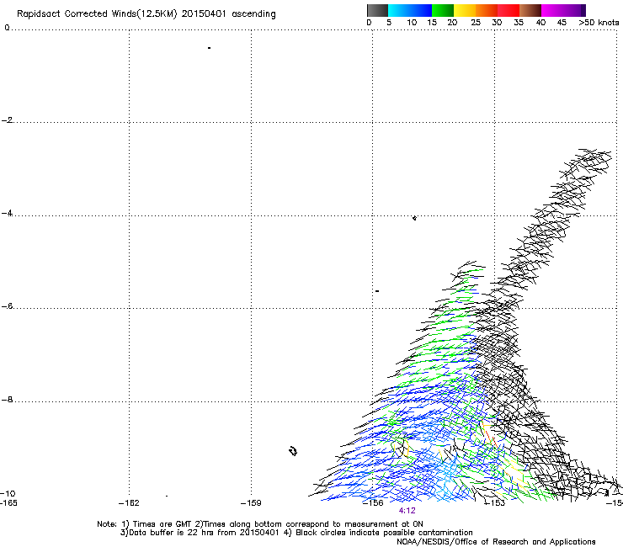
Task: Click the '-6' latitude axis label
Action: coord(7,306)
